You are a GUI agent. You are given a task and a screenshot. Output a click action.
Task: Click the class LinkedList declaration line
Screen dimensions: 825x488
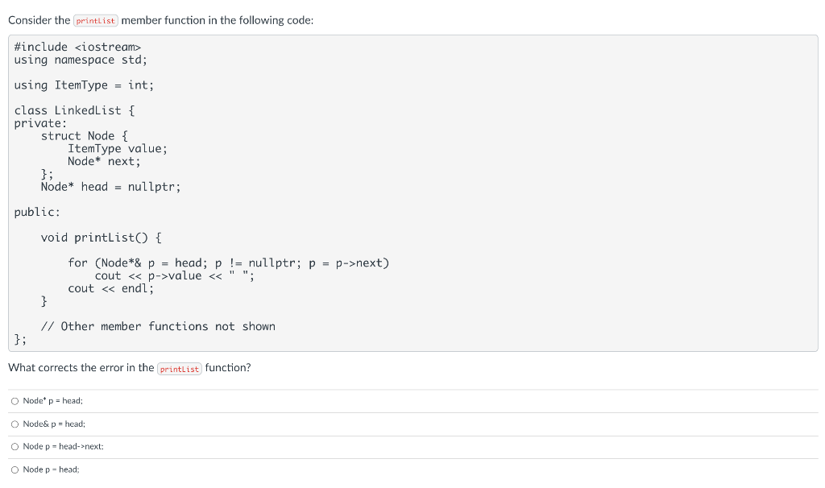coord(73,110)
